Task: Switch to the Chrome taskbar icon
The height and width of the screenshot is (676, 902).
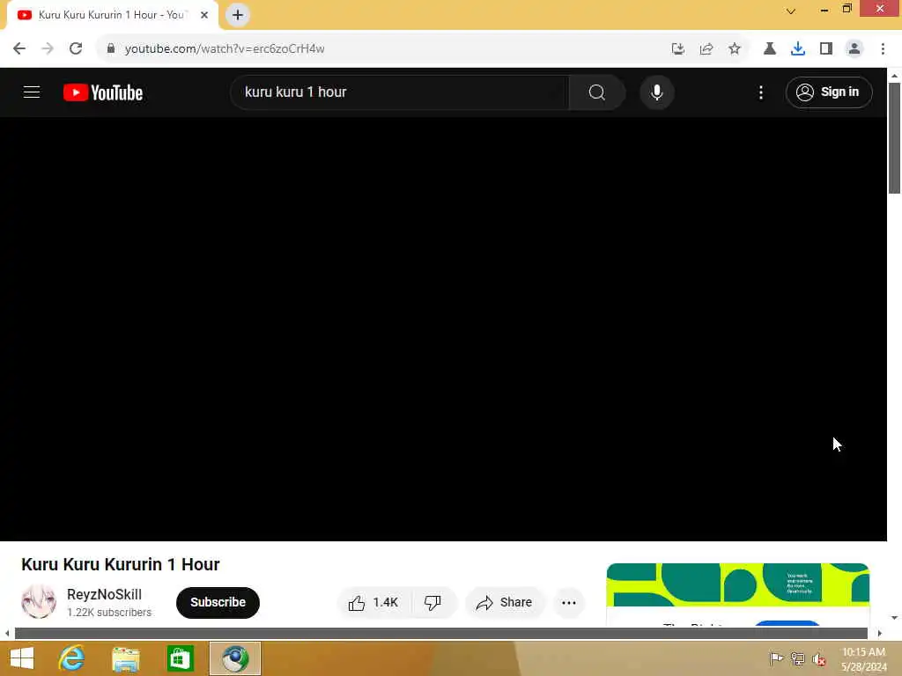Action: pos(234,658)
